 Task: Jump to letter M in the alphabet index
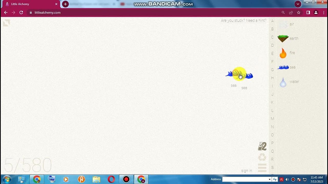tap(272, 119)
